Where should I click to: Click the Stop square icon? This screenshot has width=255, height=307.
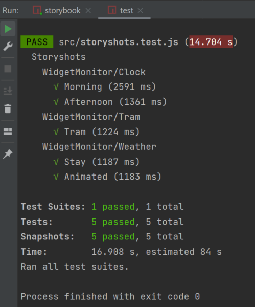tap(8, 69)
